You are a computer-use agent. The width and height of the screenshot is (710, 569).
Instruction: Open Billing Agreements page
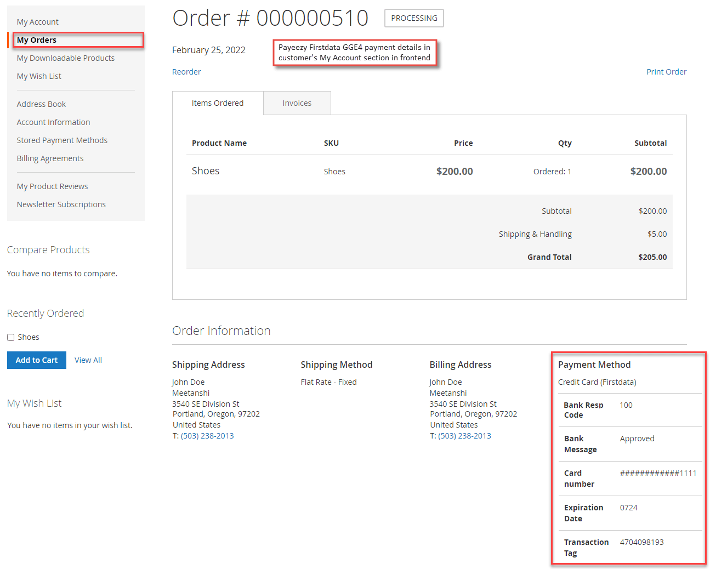coord(50,158)
